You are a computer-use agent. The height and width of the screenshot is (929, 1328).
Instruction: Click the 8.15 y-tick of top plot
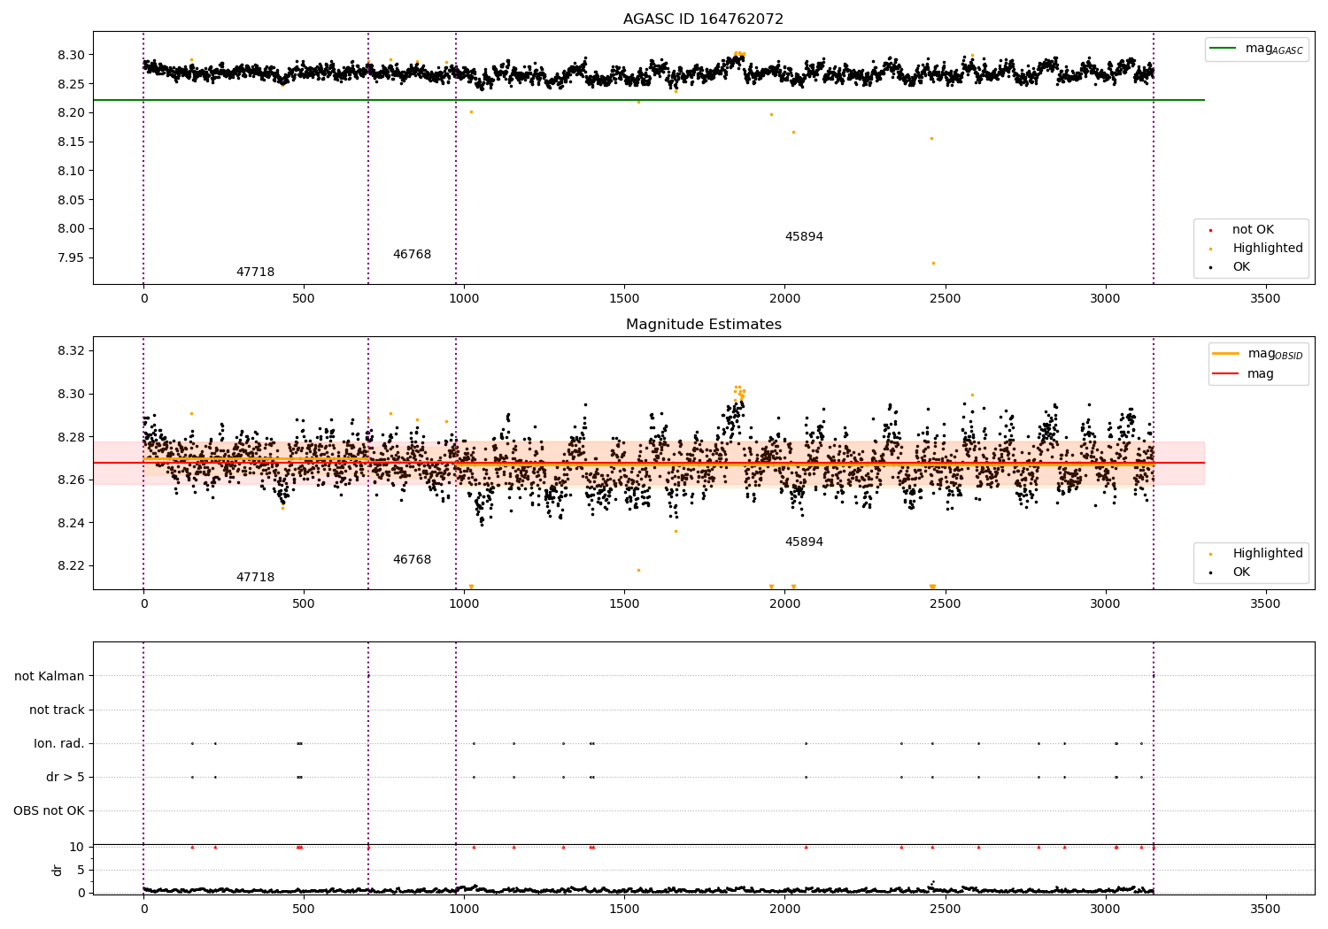coord(71,142)
